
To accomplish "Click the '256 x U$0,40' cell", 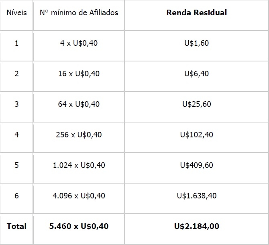I will tap(79, 135).
